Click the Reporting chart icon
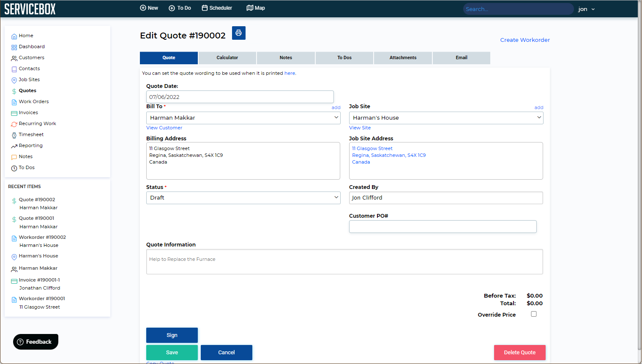The width and height of the screenshot is (642, 364). [14, 146]
